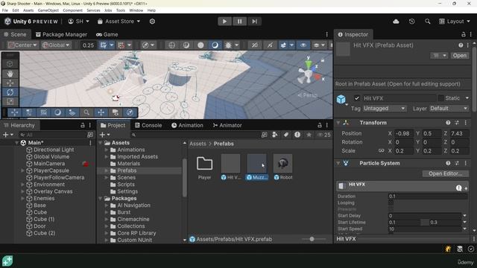Toggle the Scale constrain proportions link icon

381,150
